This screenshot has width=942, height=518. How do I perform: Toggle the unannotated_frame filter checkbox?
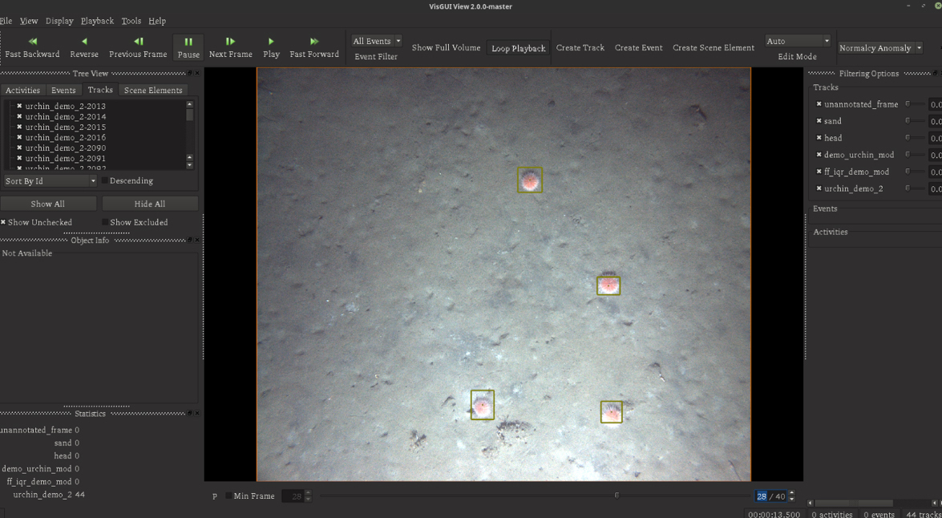(819, 104)
